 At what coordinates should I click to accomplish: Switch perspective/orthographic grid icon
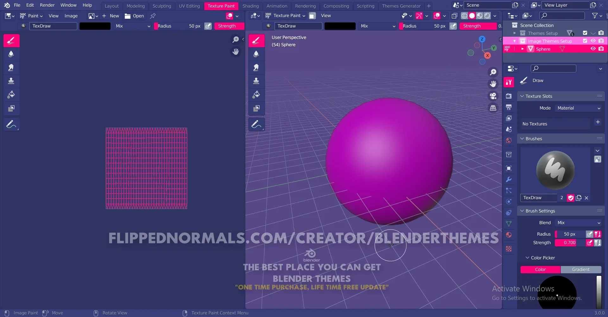coord(493,108)
